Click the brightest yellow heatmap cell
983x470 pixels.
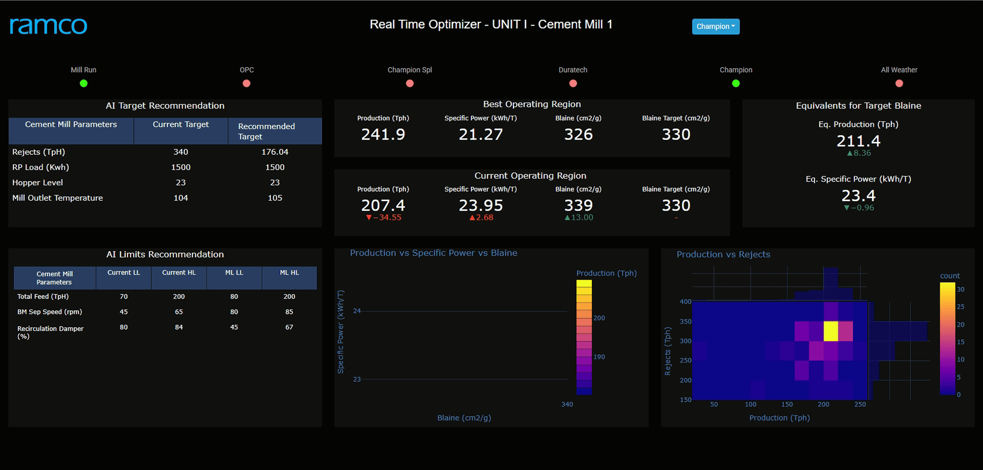[x=831, y=331]
